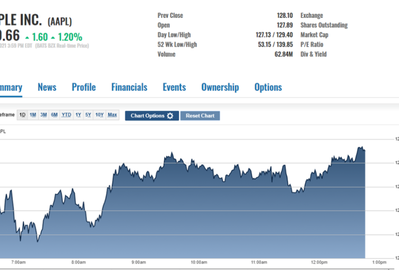Click the Prev Close value 128.10
Screen dimensions: 399x270
point(285,15)
